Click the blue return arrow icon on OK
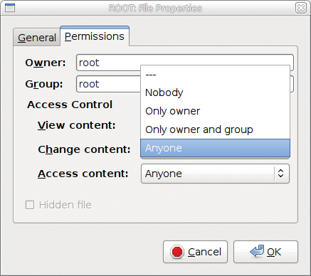This screenshot has height=276, width=311. point(257,251)
